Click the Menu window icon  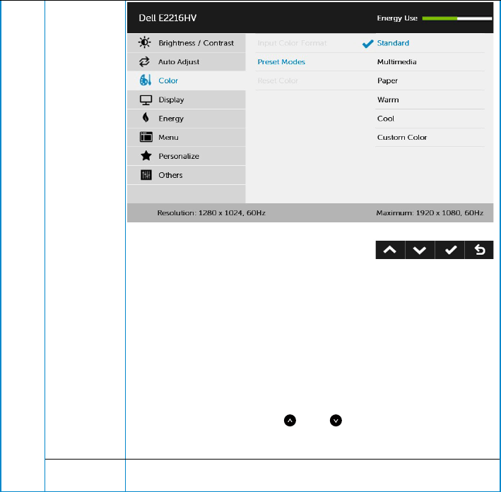click(x=146, y=137)
